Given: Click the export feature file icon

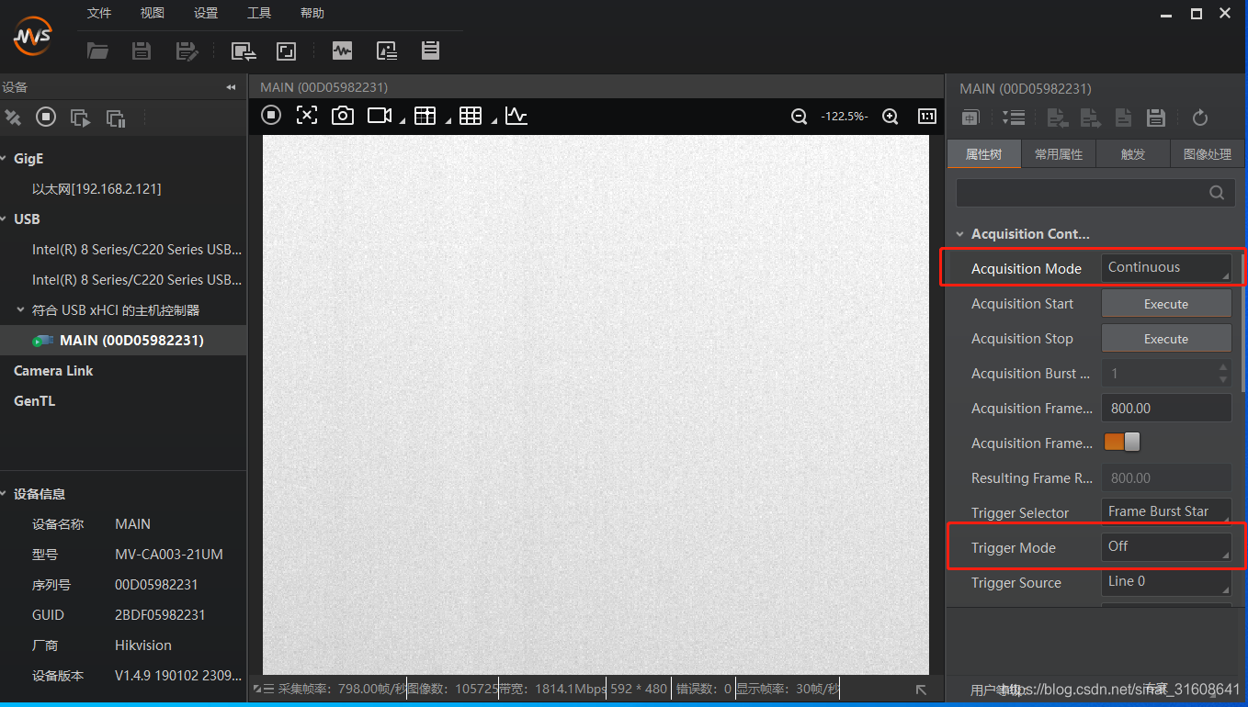Looking at the screenshot, I should coord(1090,118).
